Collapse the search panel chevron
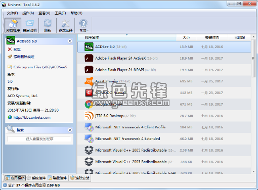Screen dimensions: 258x190 (x=70, y=130)
